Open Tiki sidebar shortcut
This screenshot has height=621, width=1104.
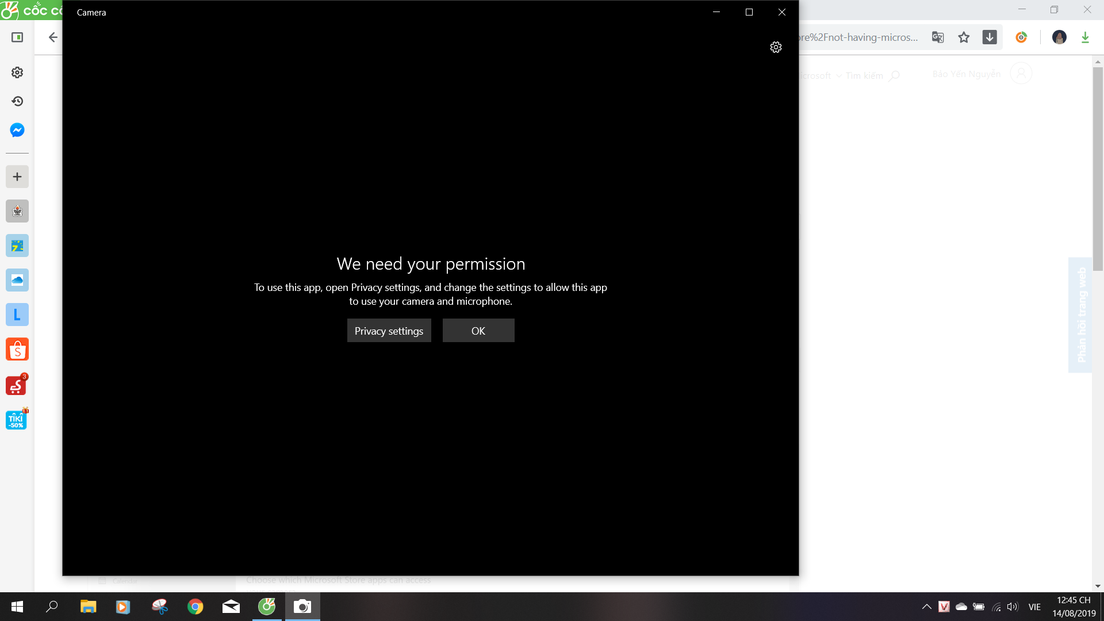pos(17,420)
